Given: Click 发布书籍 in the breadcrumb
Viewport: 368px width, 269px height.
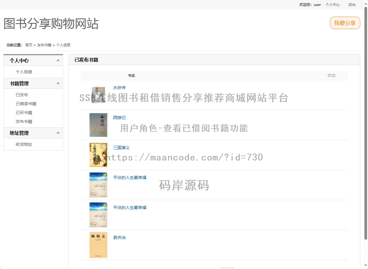Looking at the screenshot, I should [x=44, y=45].
